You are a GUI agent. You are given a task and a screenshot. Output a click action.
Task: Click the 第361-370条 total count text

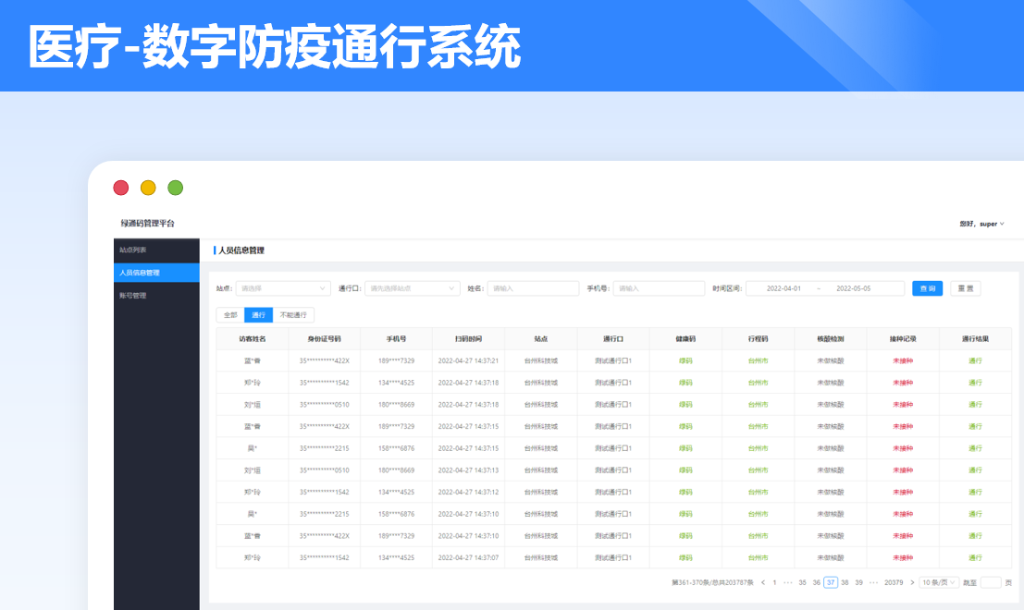tap(712, 582)
